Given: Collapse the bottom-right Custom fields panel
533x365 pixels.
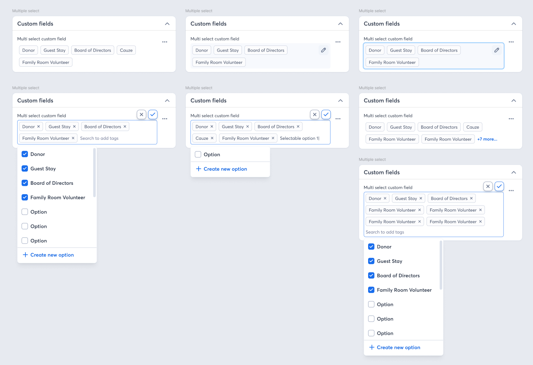Looking at the screenshot, I should point(514,172).
